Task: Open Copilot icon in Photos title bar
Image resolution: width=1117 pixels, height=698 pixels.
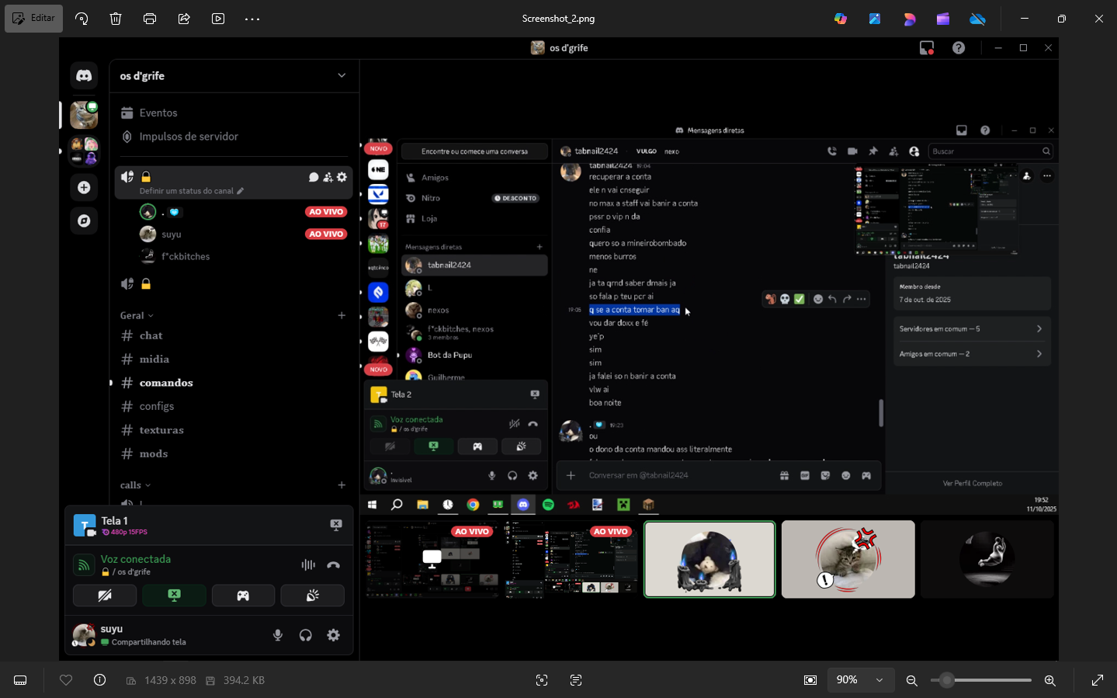Action: point(841,19)
